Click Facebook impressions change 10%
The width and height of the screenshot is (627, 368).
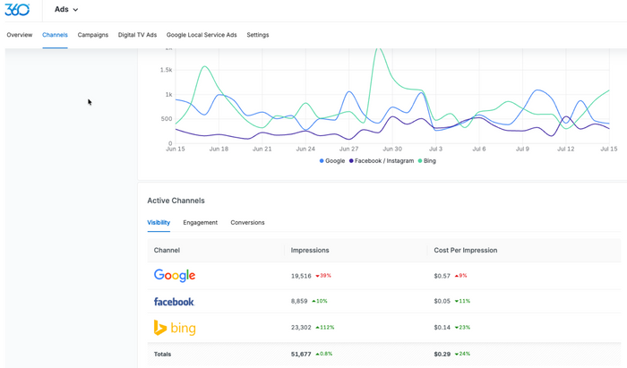pos(320,301)
